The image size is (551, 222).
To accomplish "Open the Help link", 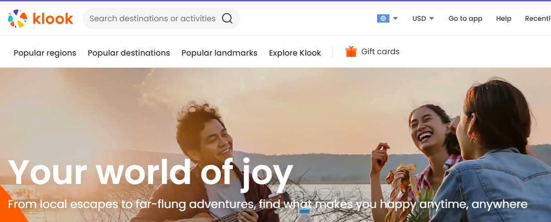I will coord(503,19).
